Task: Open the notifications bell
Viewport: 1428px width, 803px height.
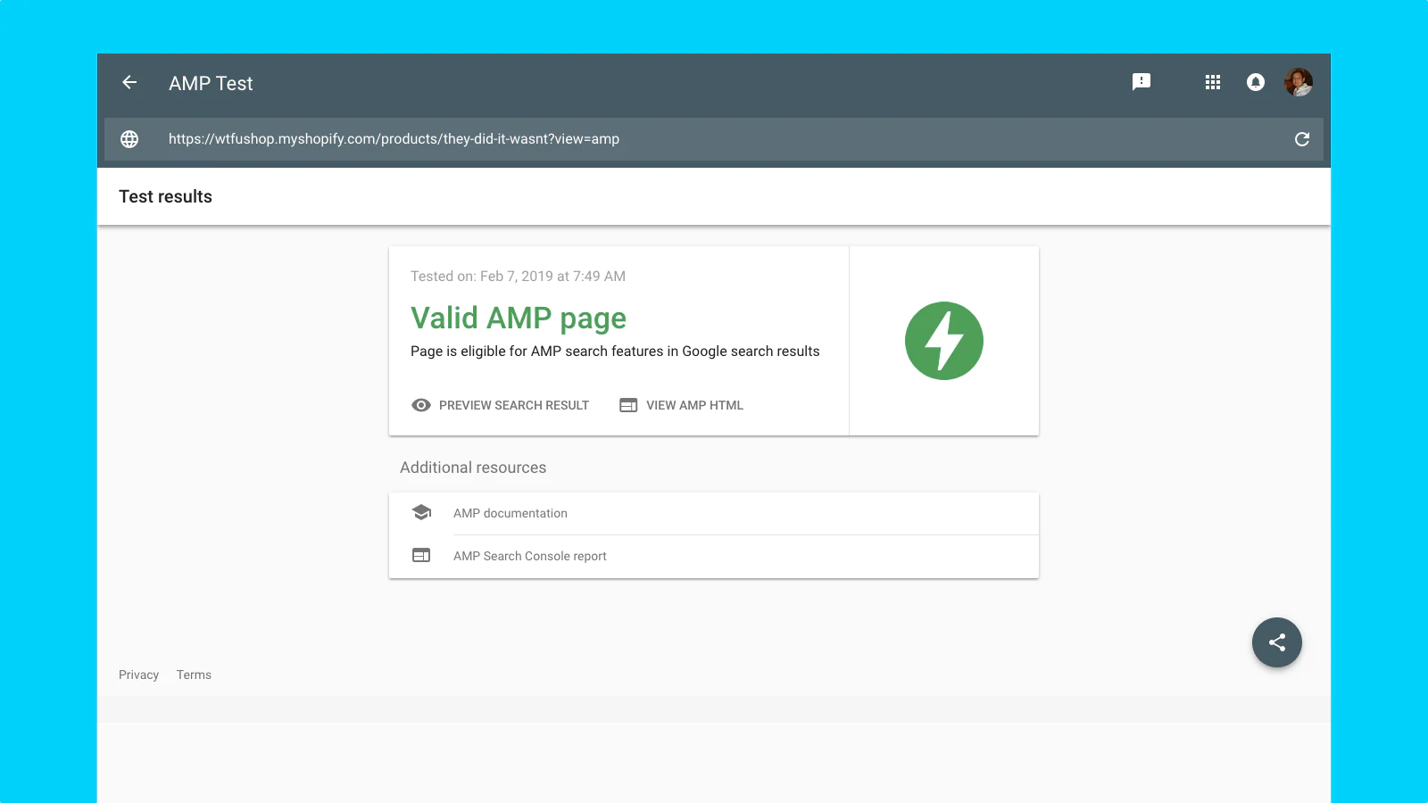Action: pyautogui.click(x=1255, y=82)
